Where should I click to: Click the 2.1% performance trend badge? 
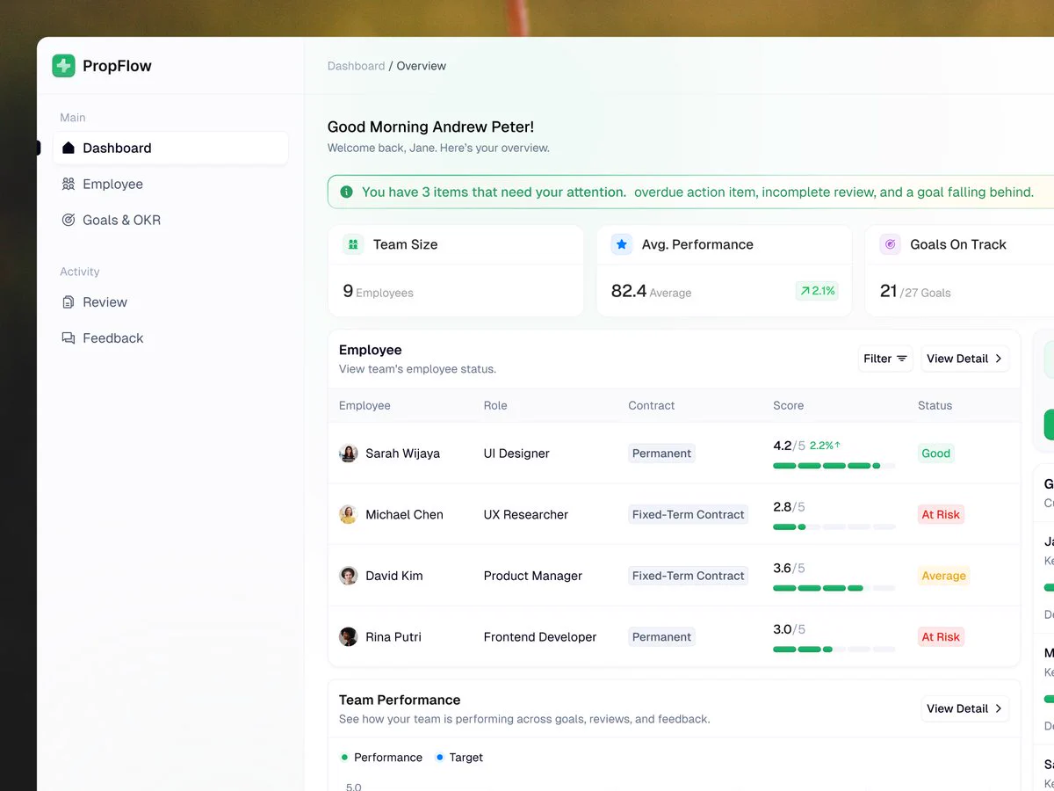coord(817,291)
